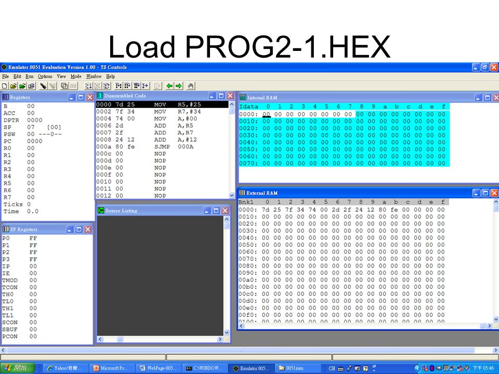Click byte fe in External RAM row 0000
The width and height of the screenshot is (499, 374).
coord(394,209)
